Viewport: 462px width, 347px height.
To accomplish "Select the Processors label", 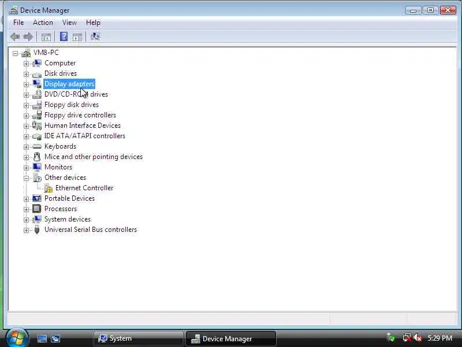I will (x=61, y=209).
